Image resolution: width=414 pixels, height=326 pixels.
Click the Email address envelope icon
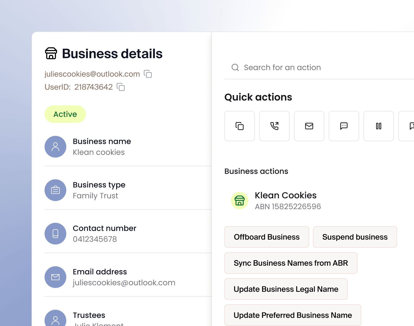coord(55,277)
